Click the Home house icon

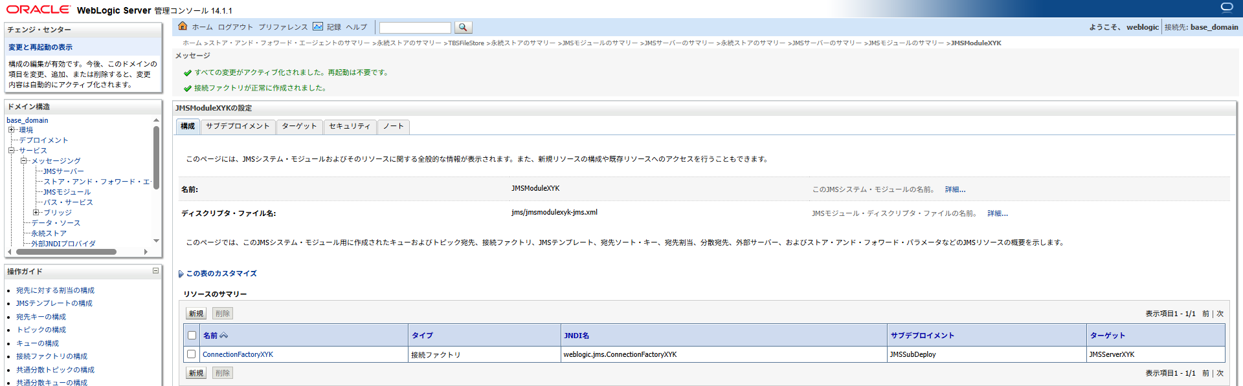[183, 26]
